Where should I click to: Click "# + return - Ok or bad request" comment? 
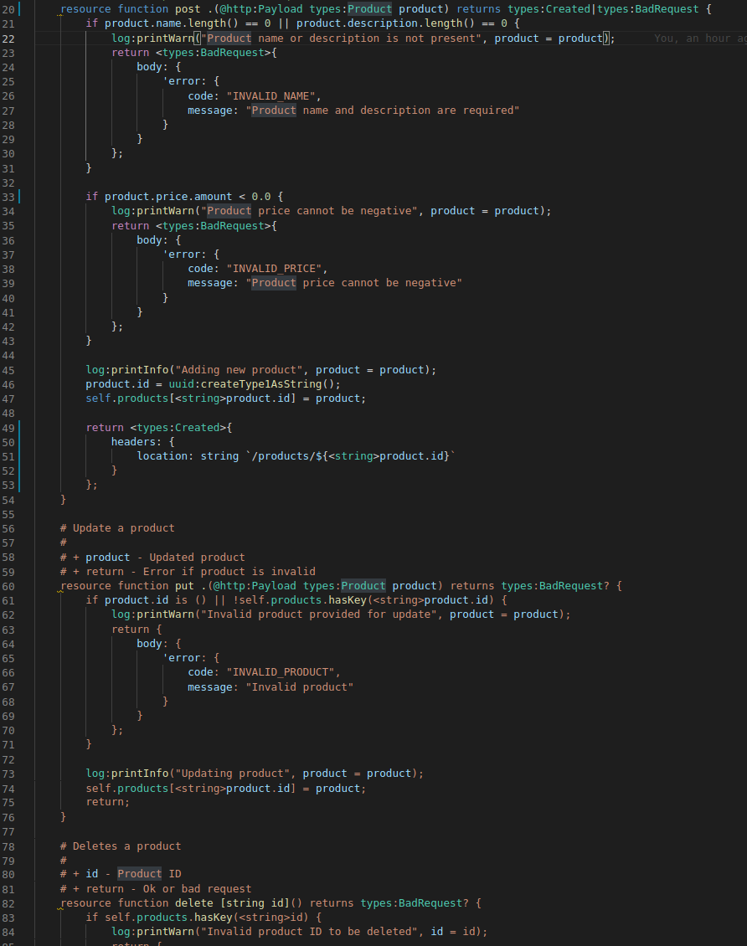point(156,889)
